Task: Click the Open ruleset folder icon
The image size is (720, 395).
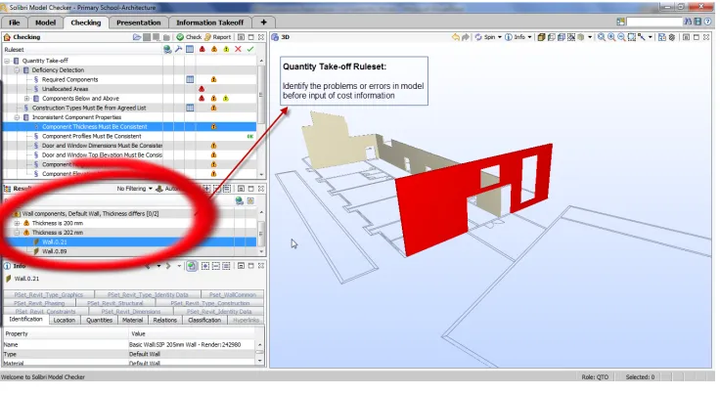Action: click(137, 37)
